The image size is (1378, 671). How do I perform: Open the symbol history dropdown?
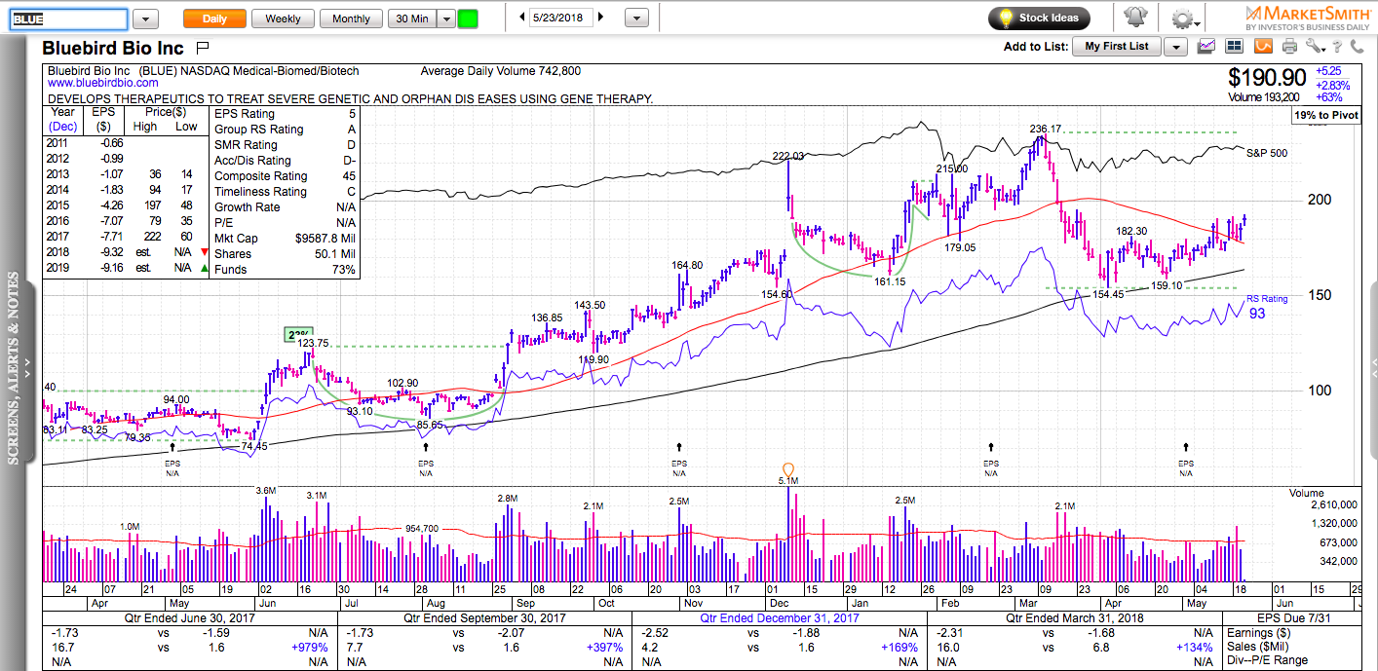(145, 19)
